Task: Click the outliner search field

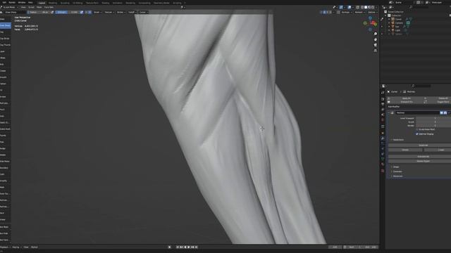Action: (x=420, y=7)
